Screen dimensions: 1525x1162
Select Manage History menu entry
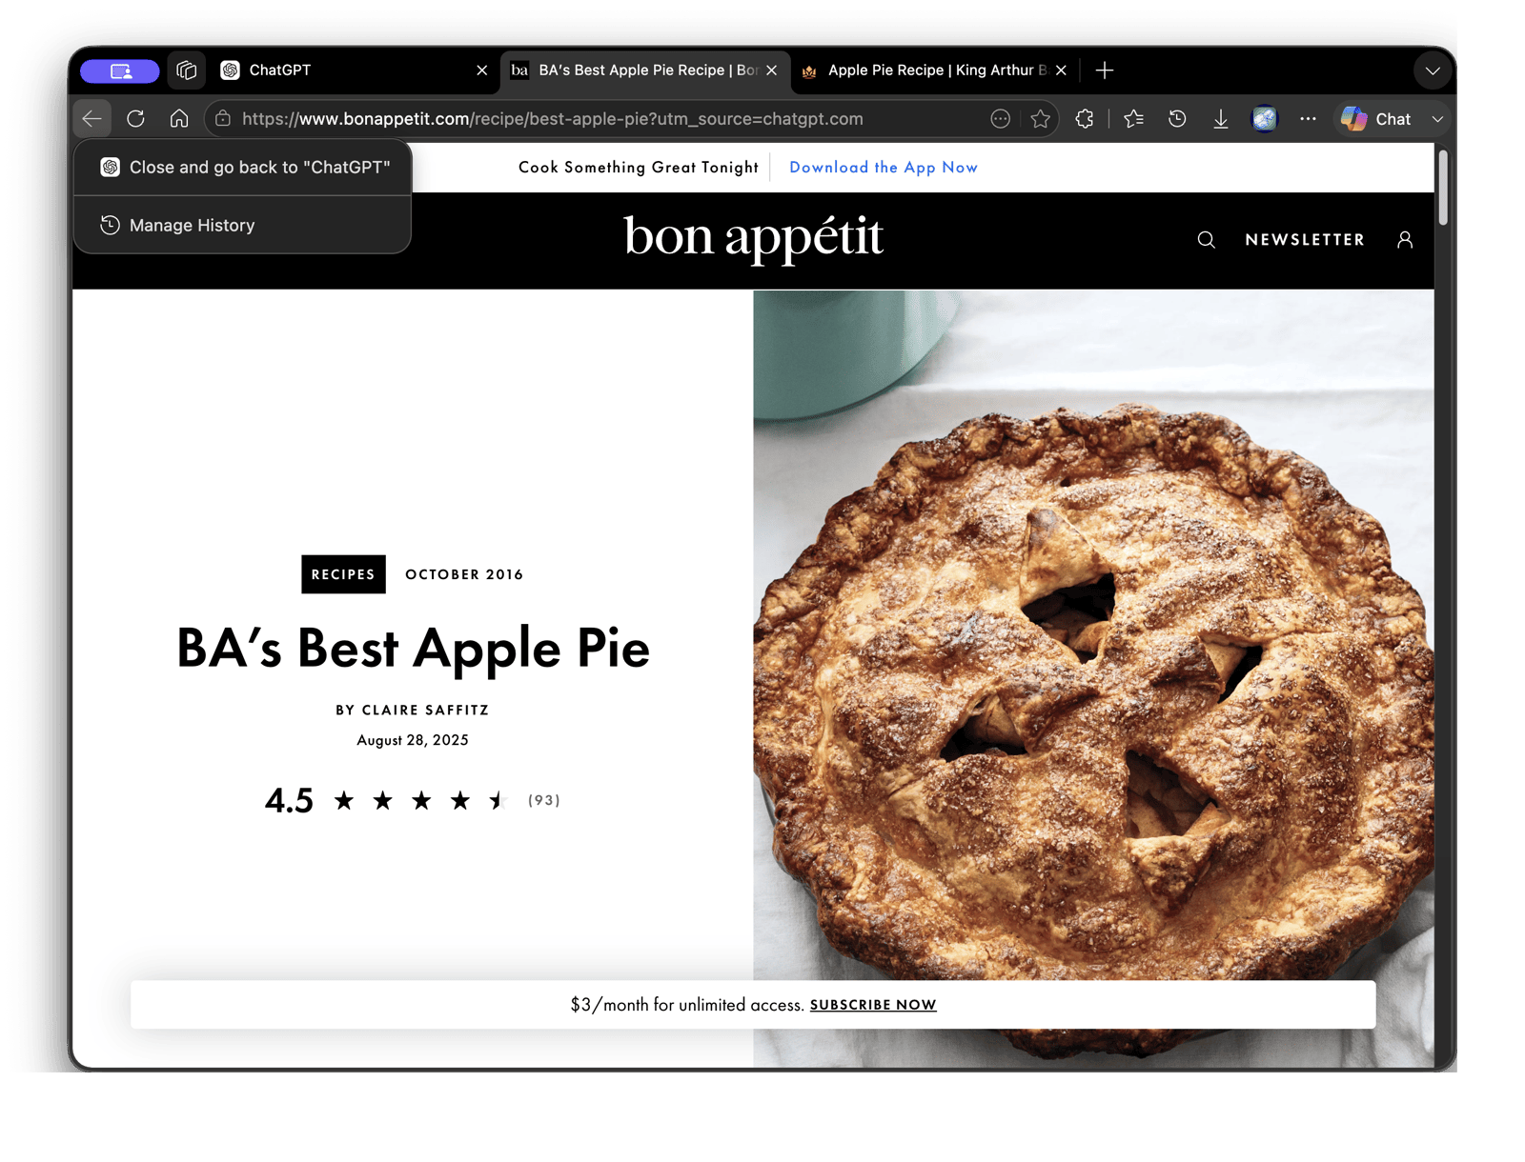coord(243,226)
